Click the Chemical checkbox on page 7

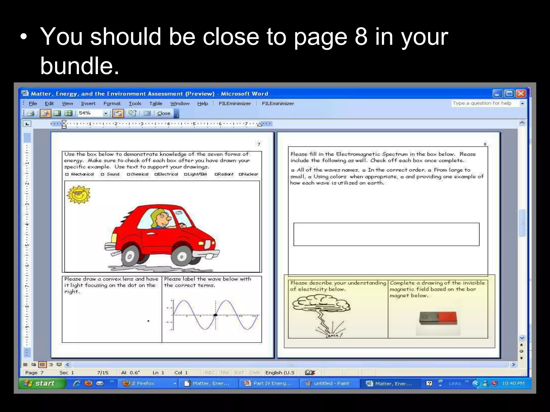pos(129,174)
